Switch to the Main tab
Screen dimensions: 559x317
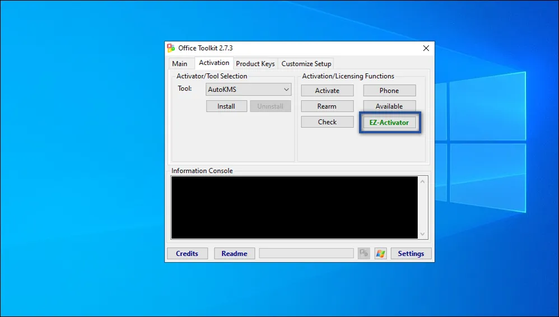tap(180, 64)
